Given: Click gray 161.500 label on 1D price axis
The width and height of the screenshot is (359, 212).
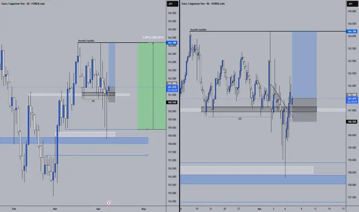Looking at the screenshot, I should 172,83.
